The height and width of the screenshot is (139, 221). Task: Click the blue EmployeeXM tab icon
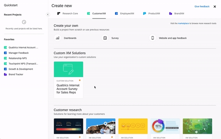tap(116, 13)
